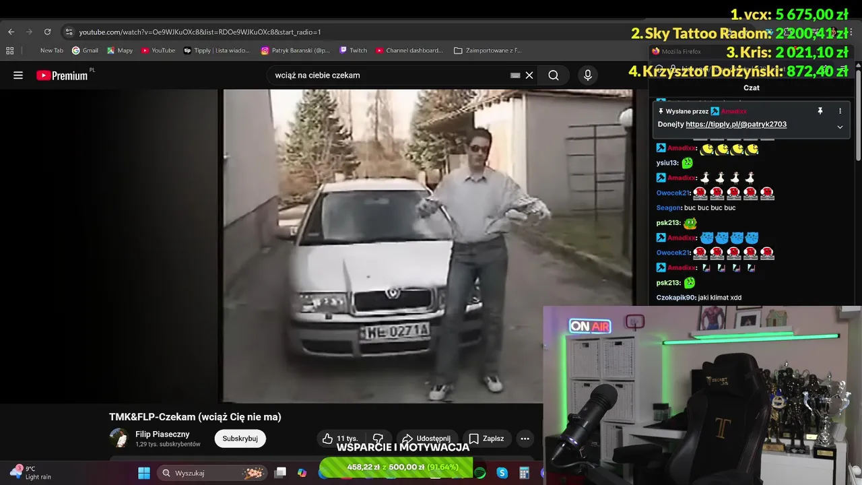This screenshot has height=485, width=862.
Task: Open Windows weather widget 9°C Light rain
Action: click(30, 473)
